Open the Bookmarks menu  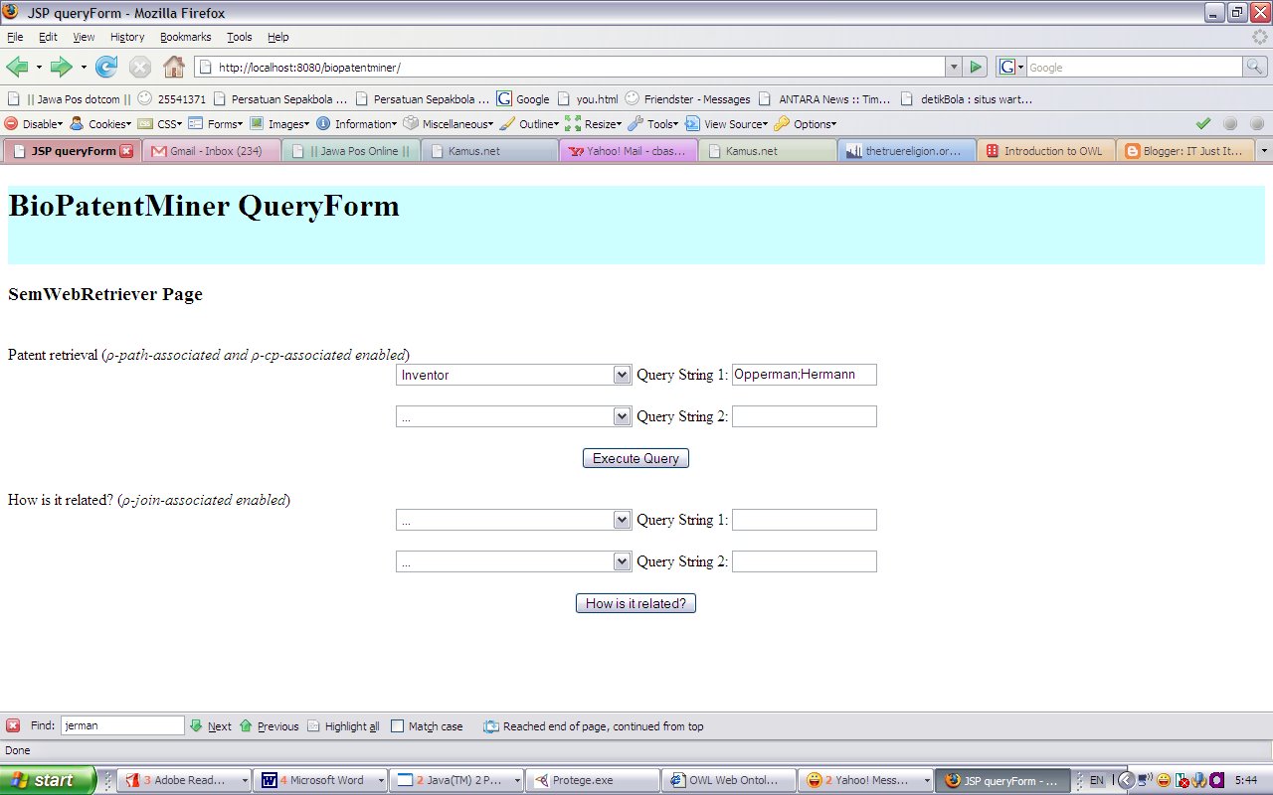tap(185, 37)
